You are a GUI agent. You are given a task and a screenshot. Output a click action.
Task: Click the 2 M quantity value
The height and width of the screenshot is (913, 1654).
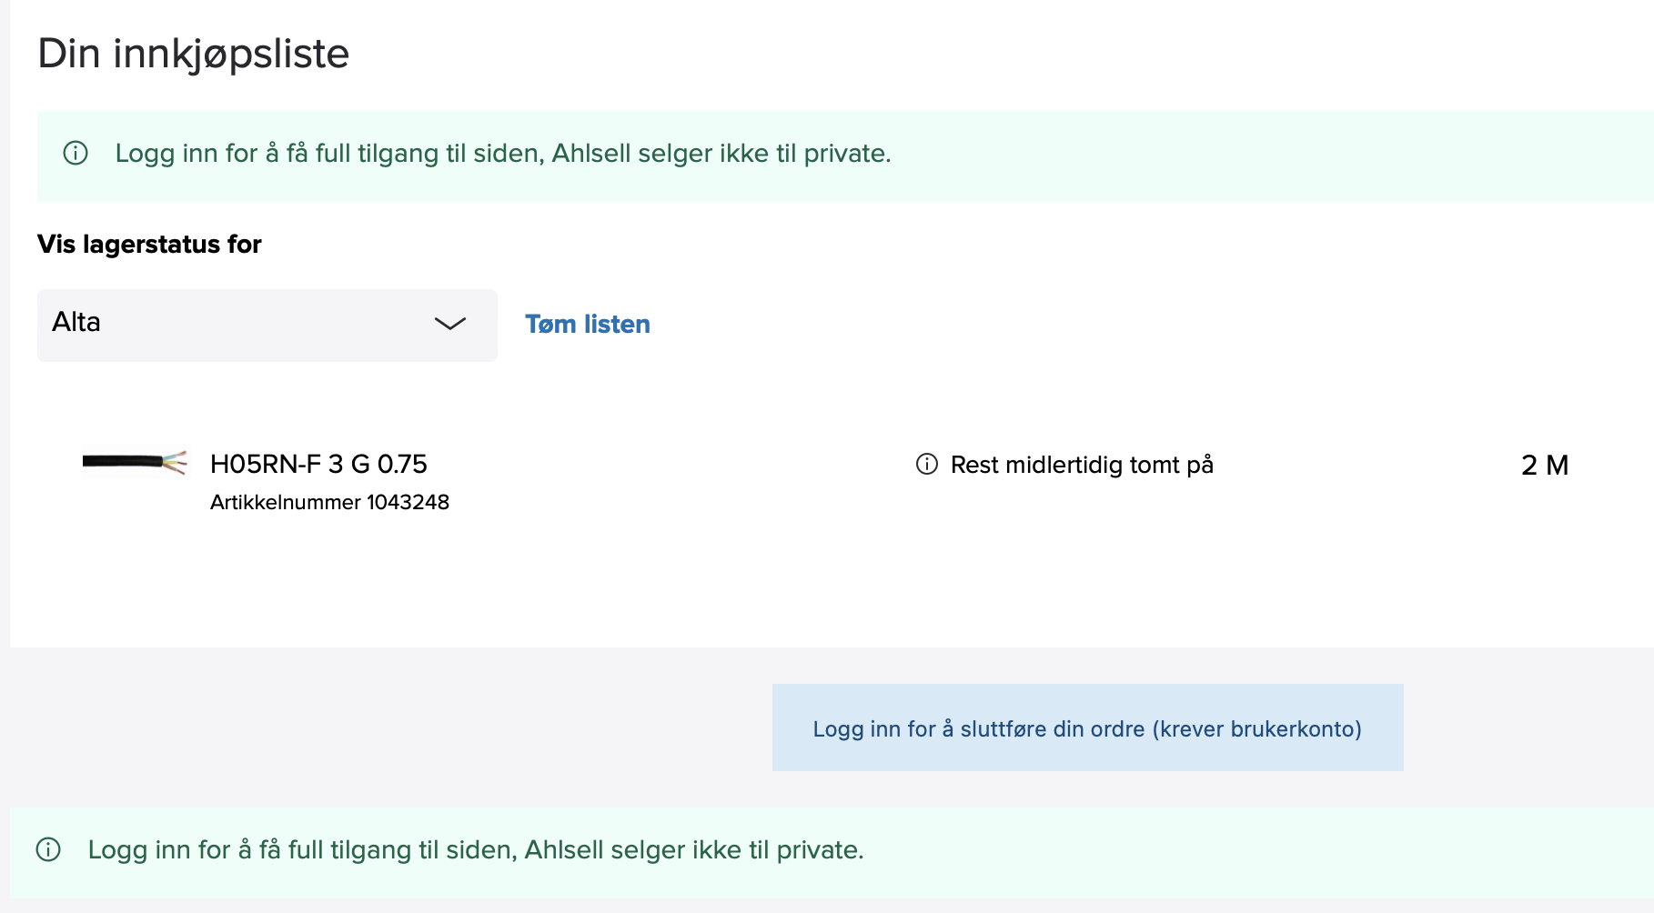[1544, 466]
